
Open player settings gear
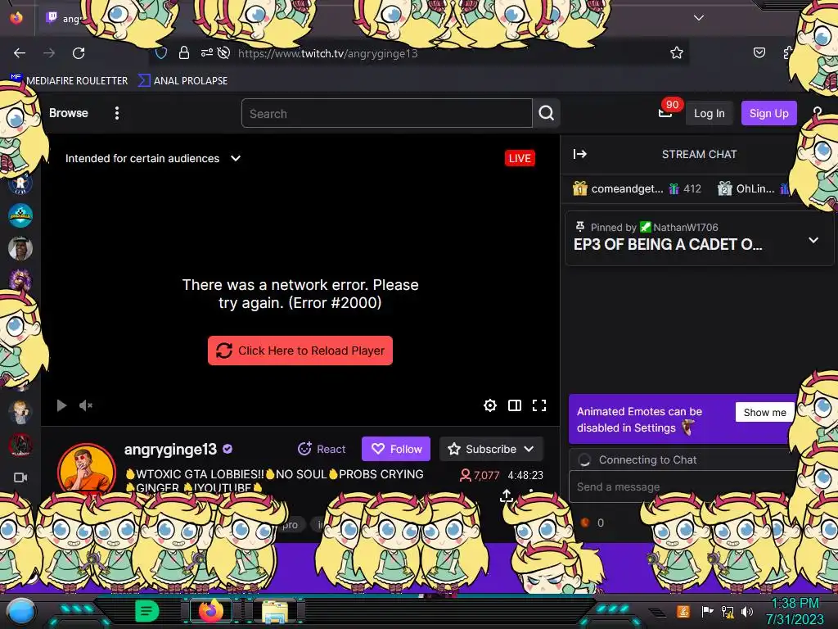(489, 405)
